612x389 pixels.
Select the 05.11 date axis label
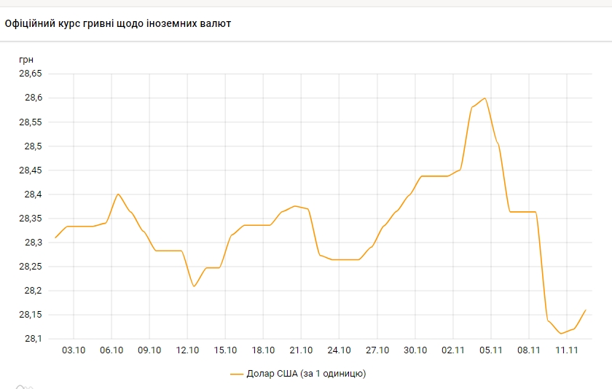490,350
